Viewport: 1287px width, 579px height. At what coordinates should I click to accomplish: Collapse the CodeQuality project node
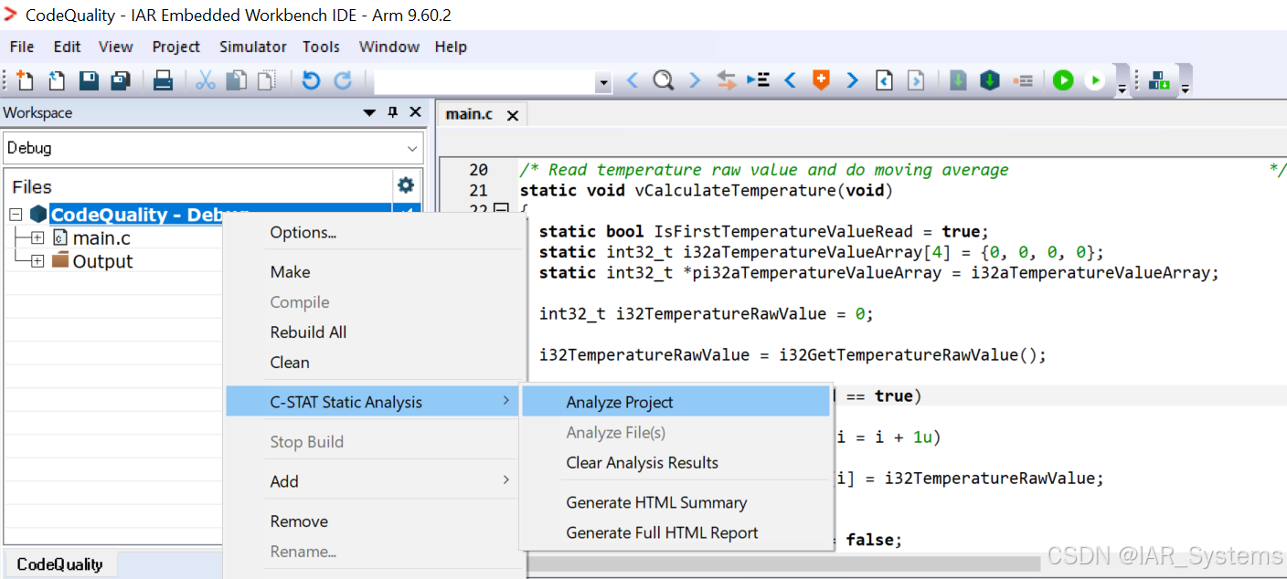(x=16, y=215)
